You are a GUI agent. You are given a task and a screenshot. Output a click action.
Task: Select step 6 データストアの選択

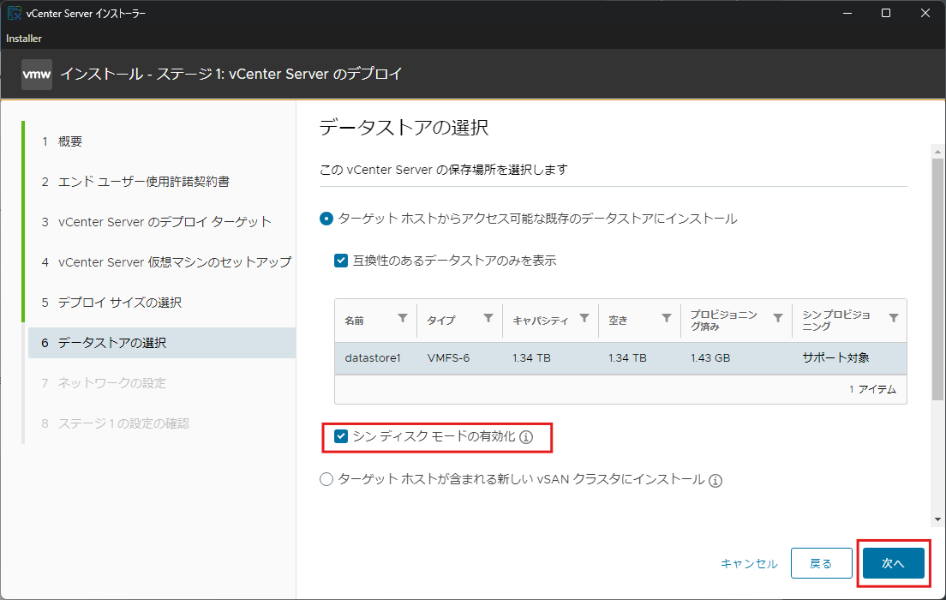click(x=162, y=343)
